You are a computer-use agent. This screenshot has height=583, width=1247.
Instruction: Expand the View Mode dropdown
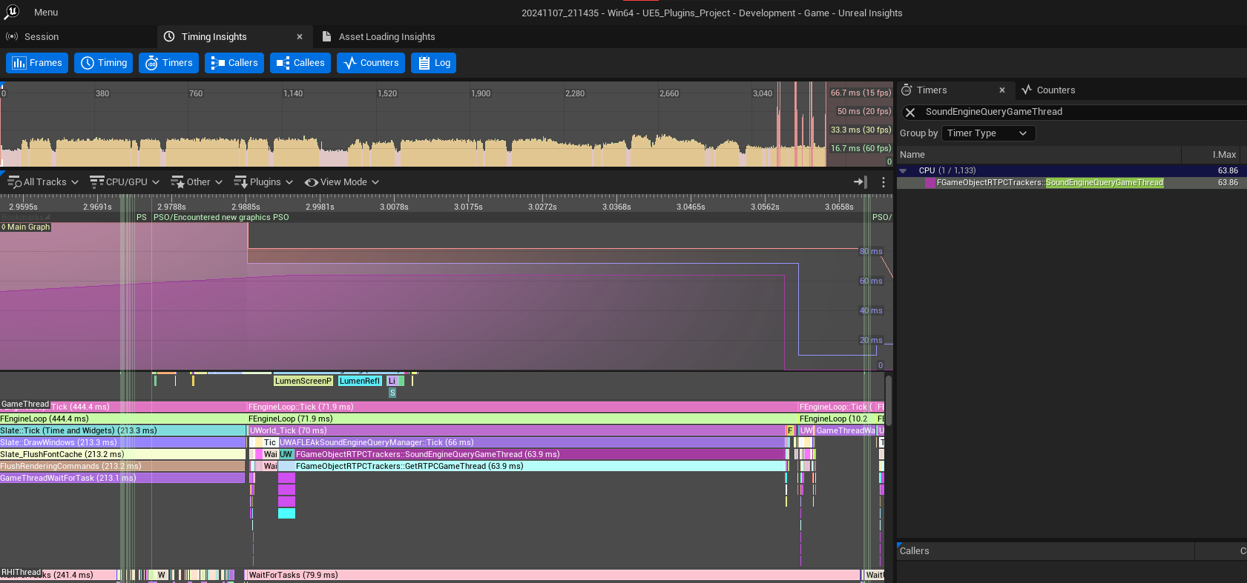pyautogui.click(x=342, y=182)
